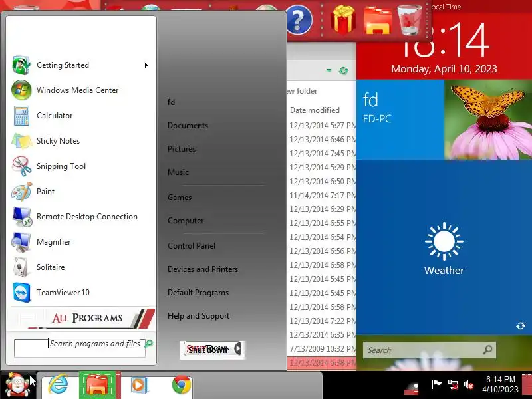Viewport: 532px width, 399px height.
Task: Open Default Programs
Action: coord(198,293)
